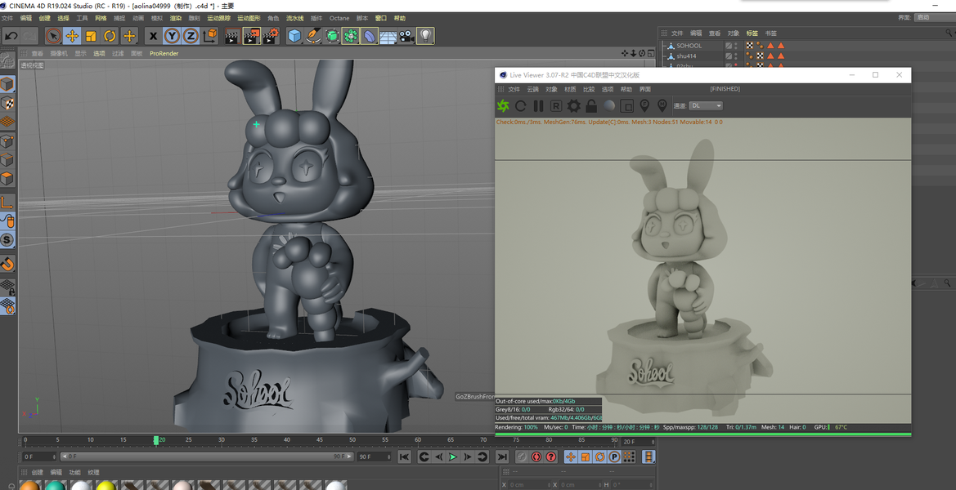Select the orange material swatch

pos(29,486)
